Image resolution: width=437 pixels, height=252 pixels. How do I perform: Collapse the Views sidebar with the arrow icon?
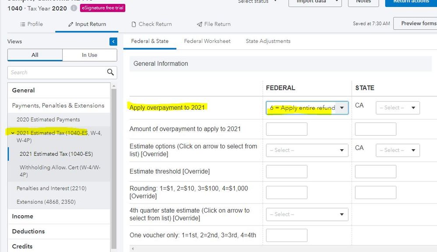(x=113, y=42)
